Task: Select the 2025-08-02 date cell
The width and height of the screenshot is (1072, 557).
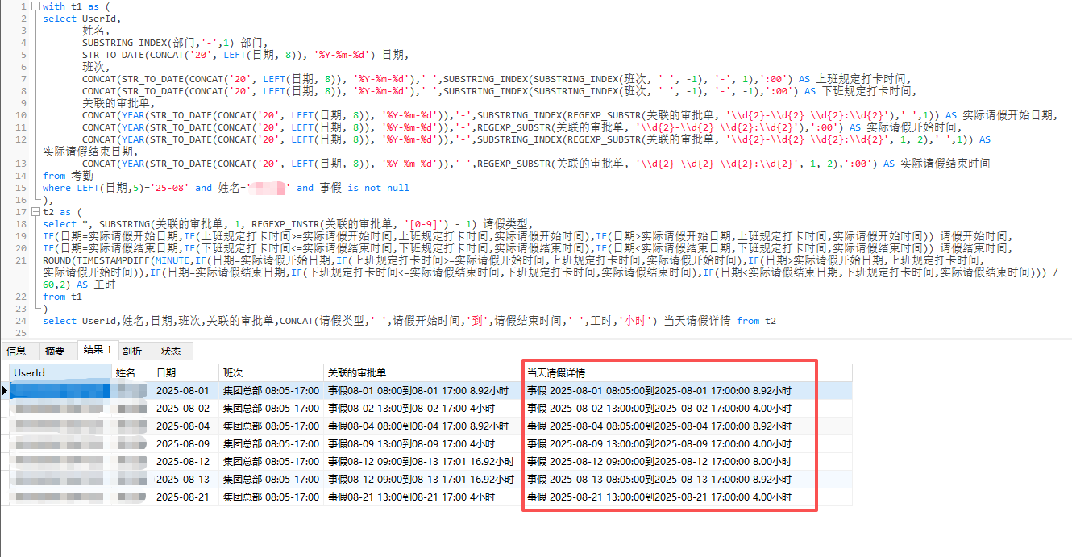Action: coord(183,409)
